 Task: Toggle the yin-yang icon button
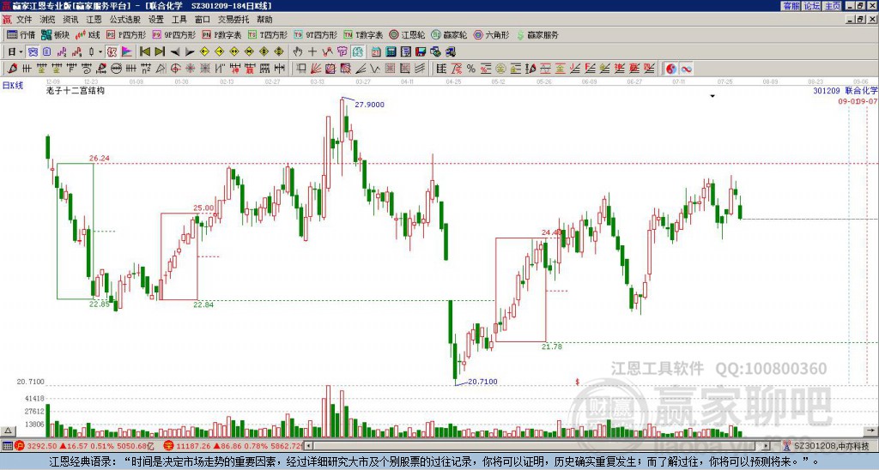[x=671, y=69]
